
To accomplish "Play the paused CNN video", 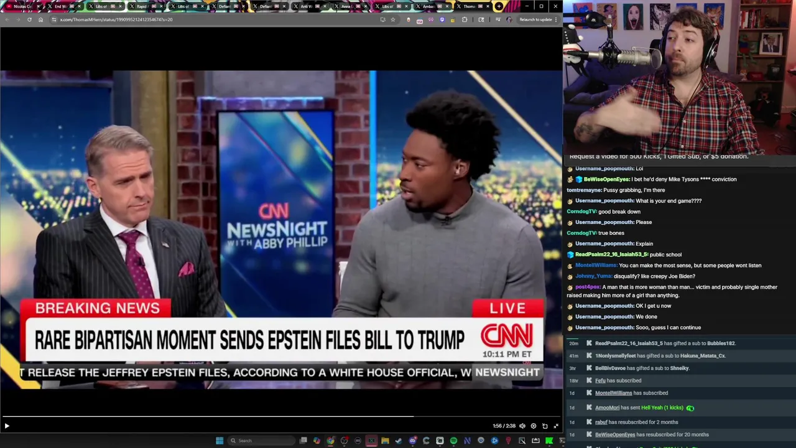I will tap(7, 426).
